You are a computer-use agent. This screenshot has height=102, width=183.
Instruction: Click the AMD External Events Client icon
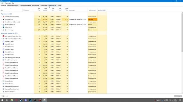tap(3, 36)
